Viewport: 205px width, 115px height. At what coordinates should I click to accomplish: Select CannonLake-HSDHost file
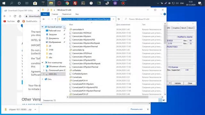coord(82,33)
